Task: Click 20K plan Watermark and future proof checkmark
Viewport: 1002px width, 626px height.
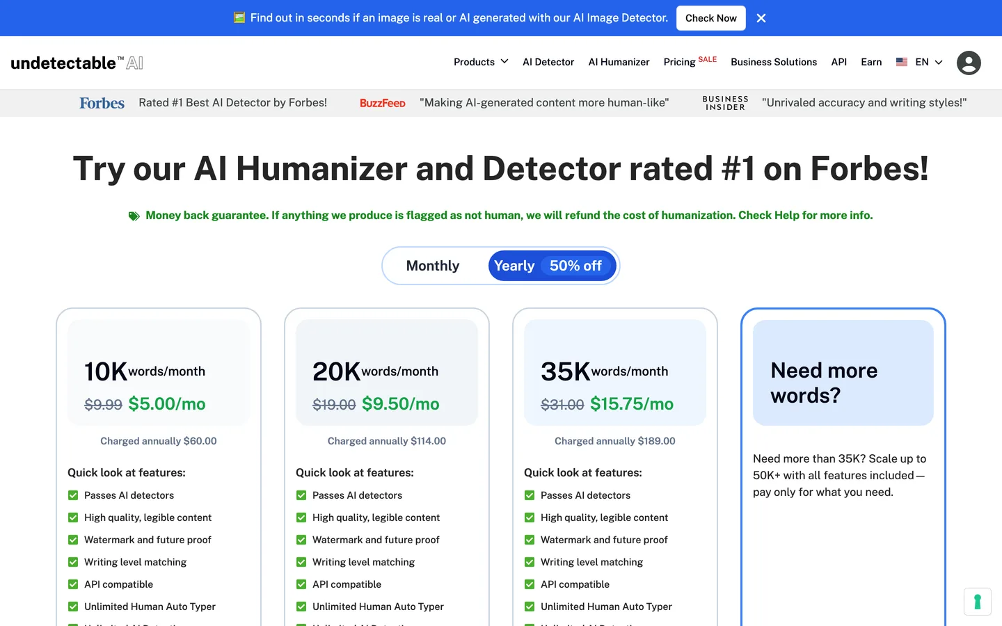Action: coord(301,540)
